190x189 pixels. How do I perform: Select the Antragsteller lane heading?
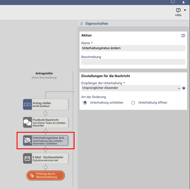pyautogui.click(x=44, y=73)
